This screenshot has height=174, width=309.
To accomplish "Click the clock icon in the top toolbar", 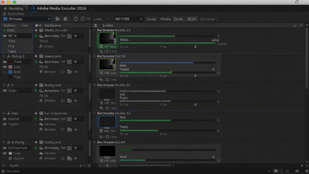I will pos(83,19).
